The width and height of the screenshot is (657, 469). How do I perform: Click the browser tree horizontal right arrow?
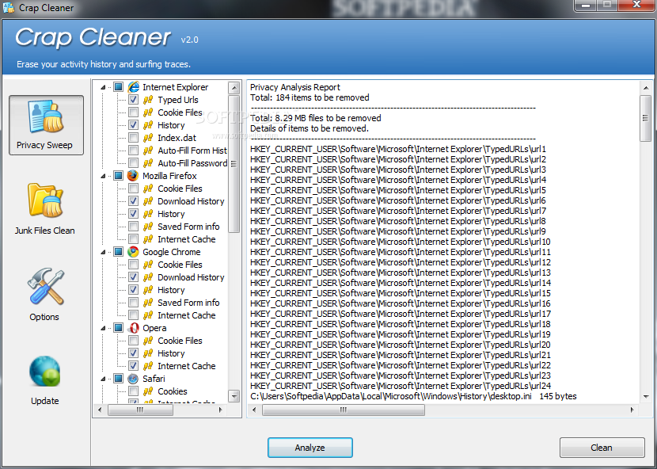pyautogui.click(x=221, y=410)
